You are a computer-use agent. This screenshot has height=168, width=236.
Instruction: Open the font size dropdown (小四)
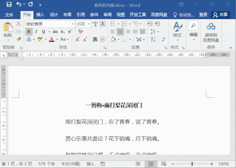(x=89, y=24)
